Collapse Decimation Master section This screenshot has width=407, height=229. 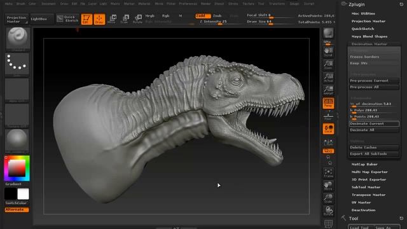coord(369,44)
